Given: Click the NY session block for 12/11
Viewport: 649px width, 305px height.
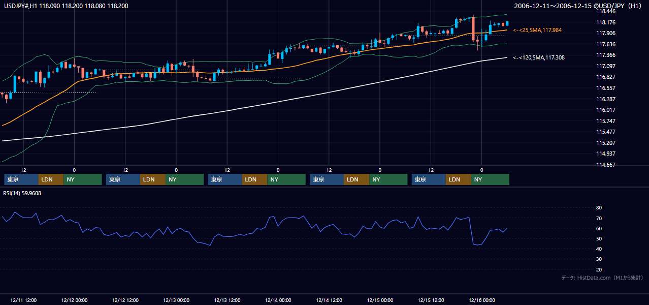Looking at the screenshot, I should pyautogui.click(x=83, y=179).
